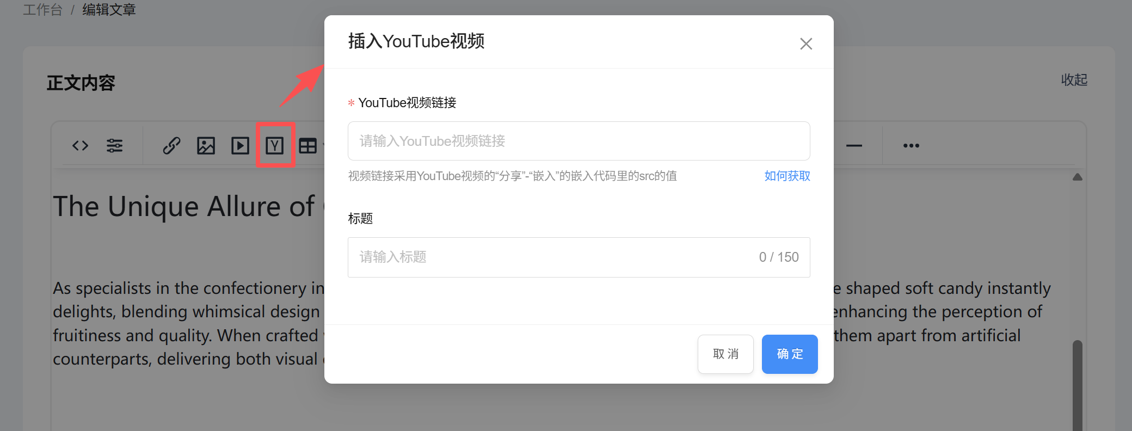This screenshot has width=1132, height=431.
Task: Open the 如何获取 help link
Action: [x=787, y=176]
